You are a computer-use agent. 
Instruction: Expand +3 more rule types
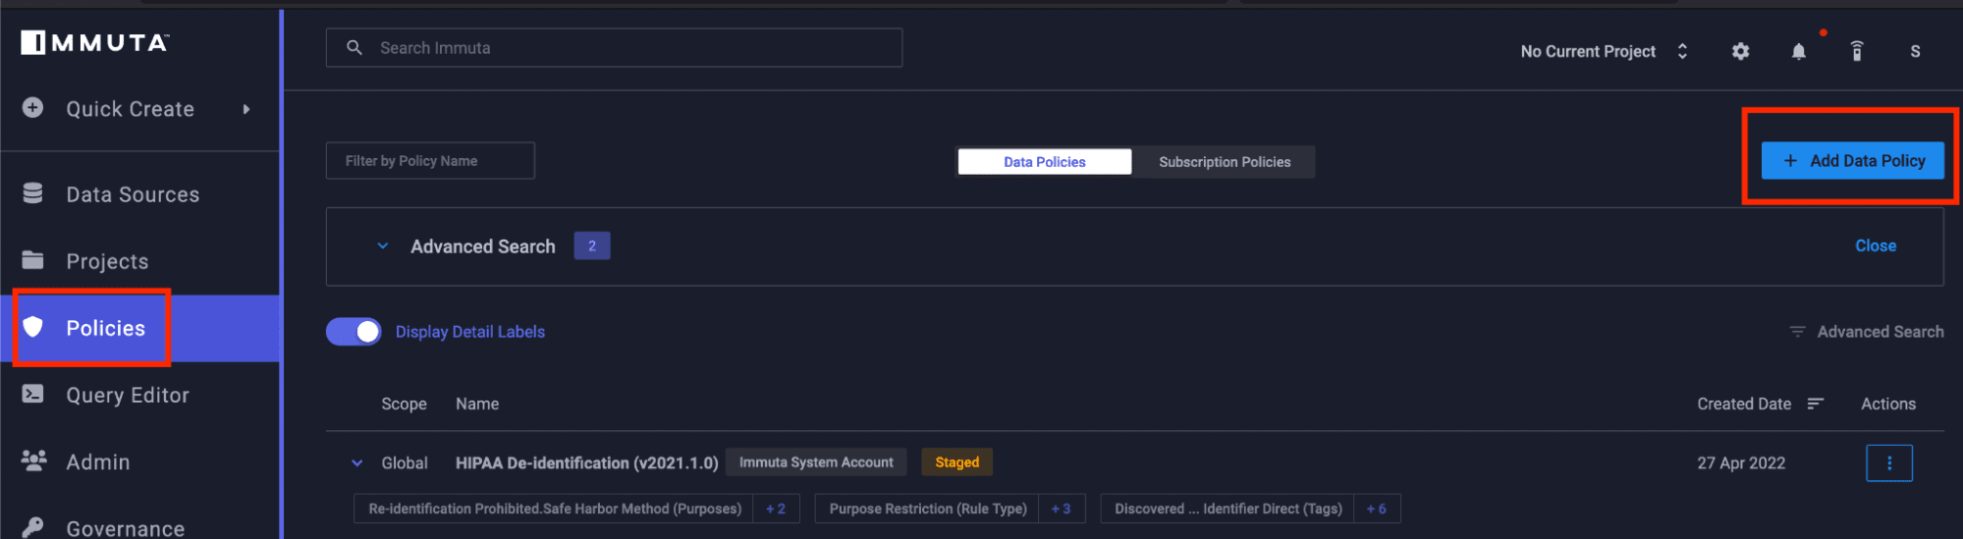1061,509
